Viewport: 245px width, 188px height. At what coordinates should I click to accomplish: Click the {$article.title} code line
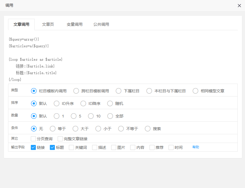point(41,73)
